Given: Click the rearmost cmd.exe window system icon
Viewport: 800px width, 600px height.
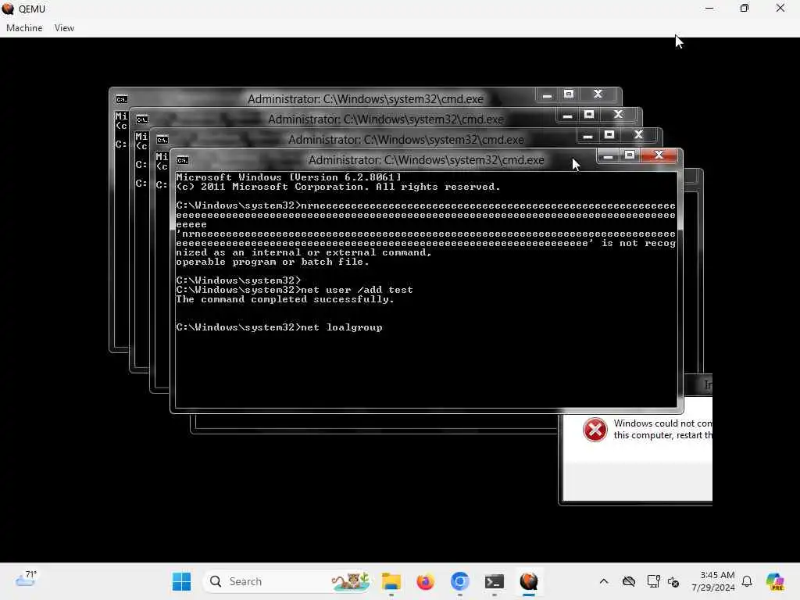Looking at the screenshot, I should [x=121, y=99].
